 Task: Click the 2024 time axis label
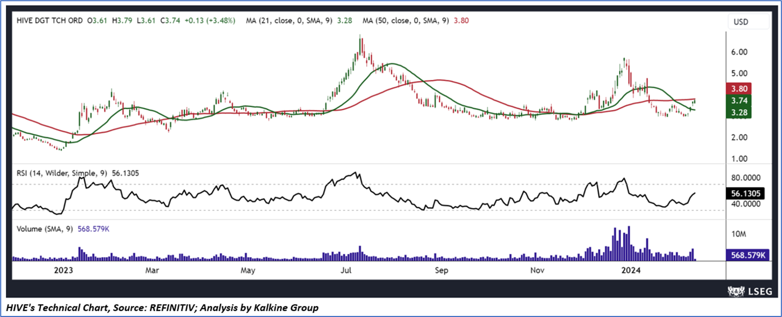point(632,271)
